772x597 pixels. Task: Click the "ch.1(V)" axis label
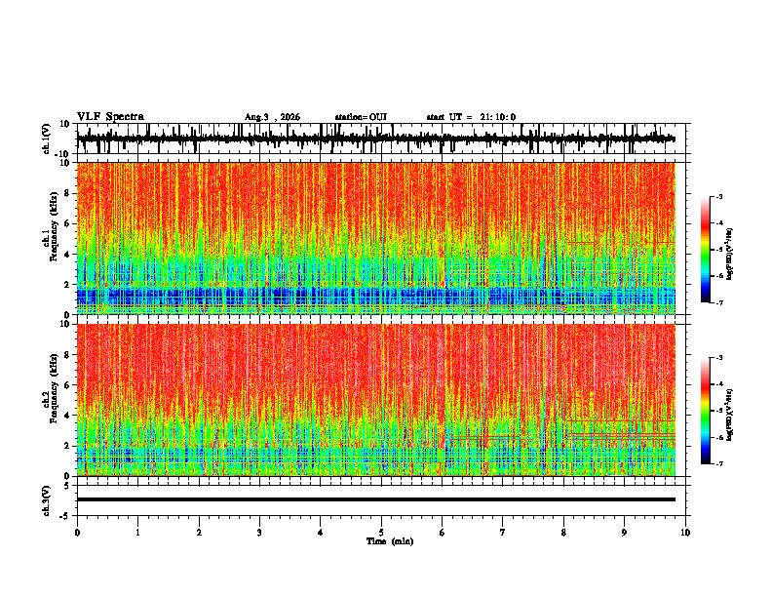click(47, 139)
